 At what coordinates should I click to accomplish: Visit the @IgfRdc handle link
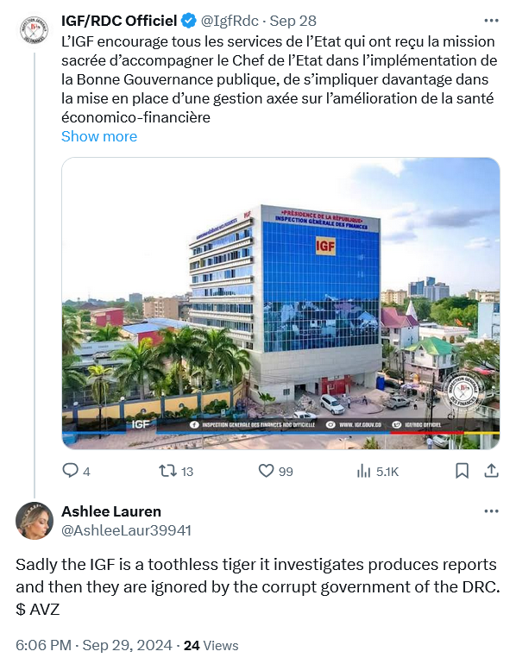(230, 21)
